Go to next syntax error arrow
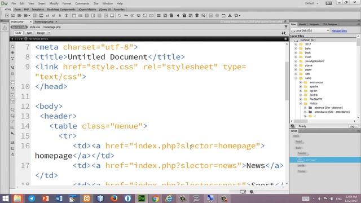 tap(22, 39)
